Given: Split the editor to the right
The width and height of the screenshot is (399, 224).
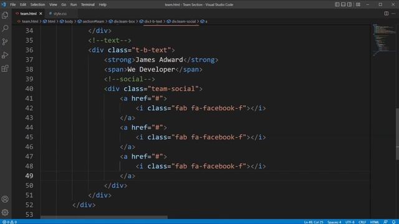Looking at the screenshot, I should click(x=387, y=14).
